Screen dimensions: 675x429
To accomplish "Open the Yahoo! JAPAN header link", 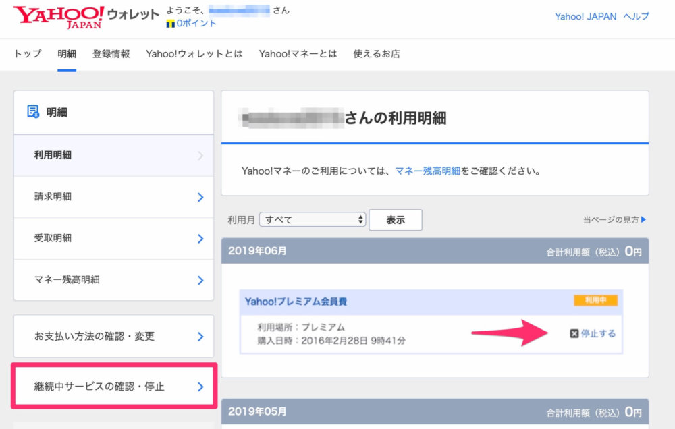I will tap(585, 16).
